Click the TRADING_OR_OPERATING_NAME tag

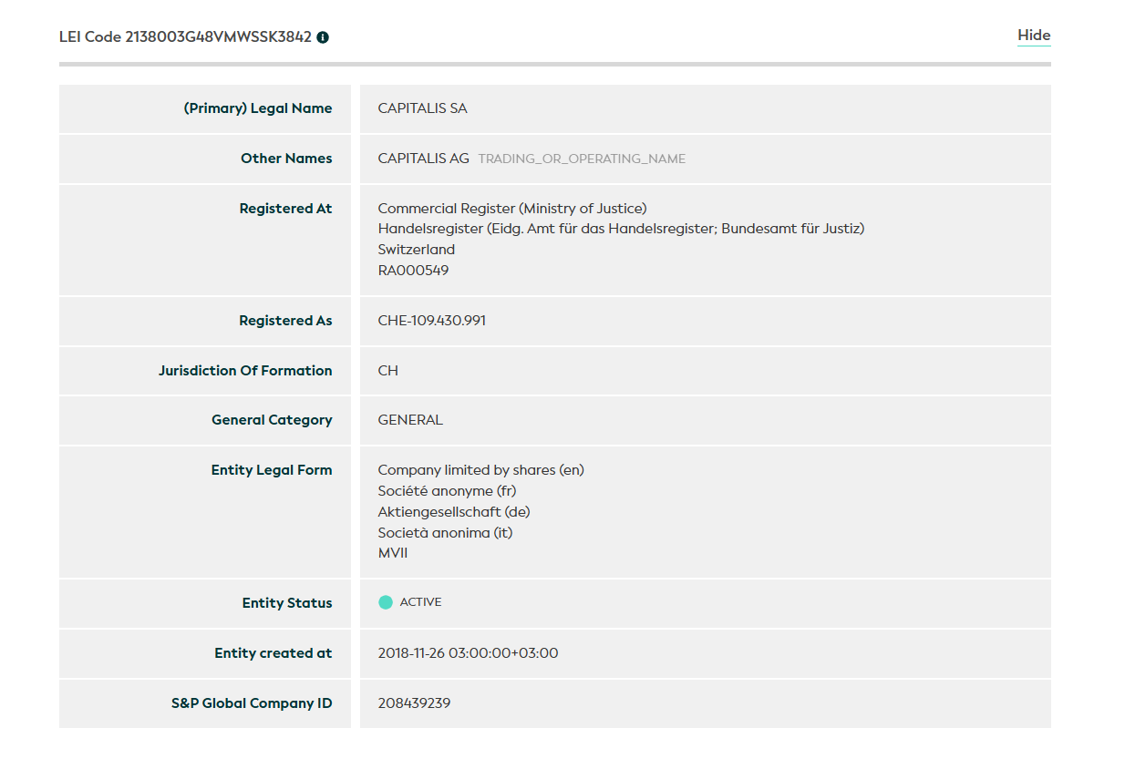[582, 159]
